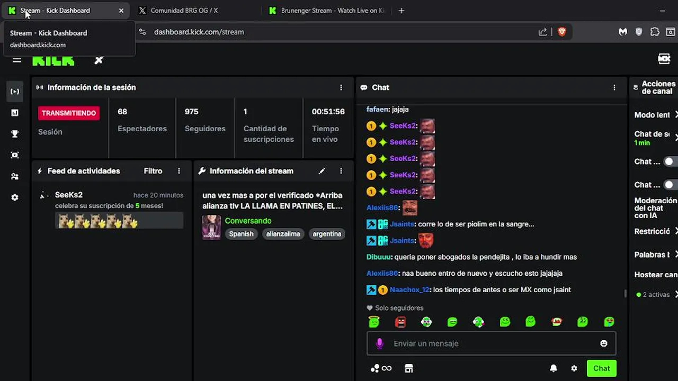Open the trophy achievements sidebar icon

[15, 134]
